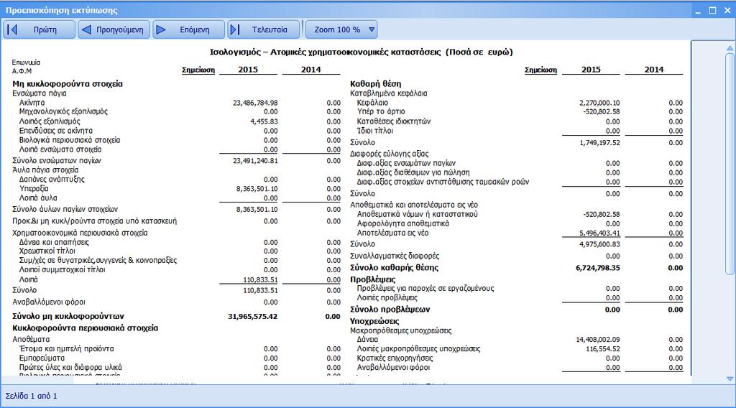Viewport: 736px width, 408px height.
Task: Click Σύνολο προβλέψεων label
Action: [x=390, y=310]
